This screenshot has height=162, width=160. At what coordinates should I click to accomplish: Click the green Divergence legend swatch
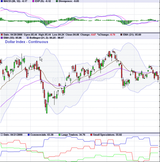tap(57, 1)
